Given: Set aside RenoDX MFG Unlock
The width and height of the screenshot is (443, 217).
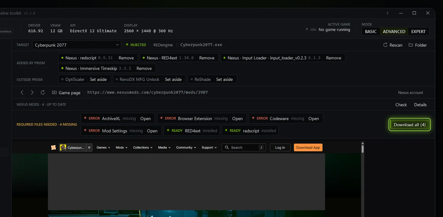Looking at the screenshot, I should click(173, 79).
